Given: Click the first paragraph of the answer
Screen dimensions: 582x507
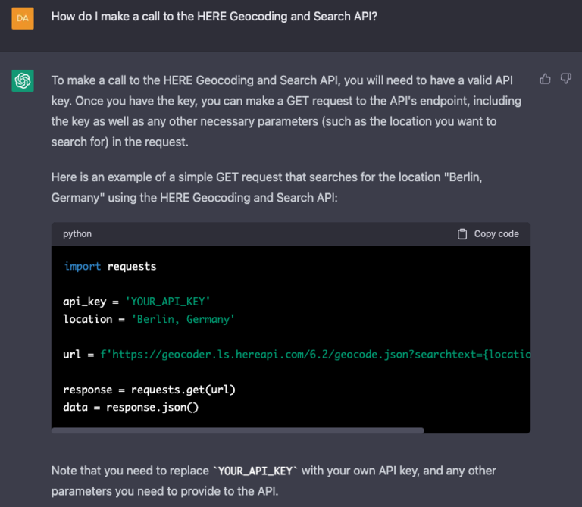Looking at the screenshot, I should 286,111.
